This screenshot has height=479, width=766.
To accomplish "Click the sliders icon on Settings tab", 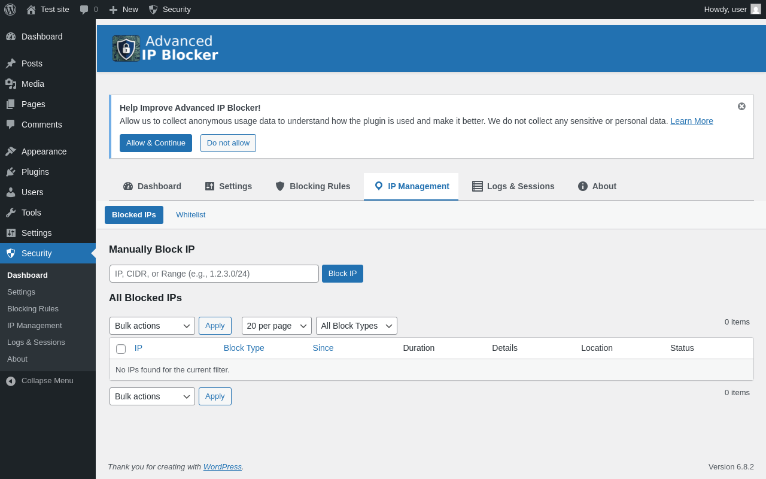I will coord(209,186).
